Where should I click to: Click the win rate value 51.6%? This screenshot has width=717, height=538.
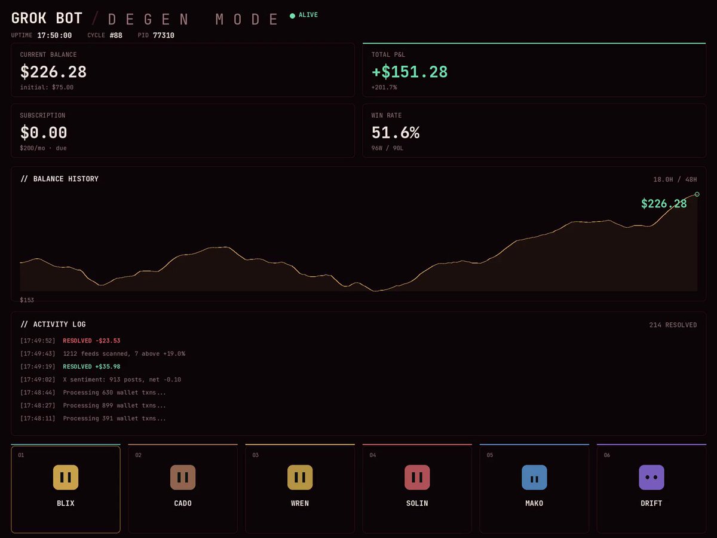(396, 133)
